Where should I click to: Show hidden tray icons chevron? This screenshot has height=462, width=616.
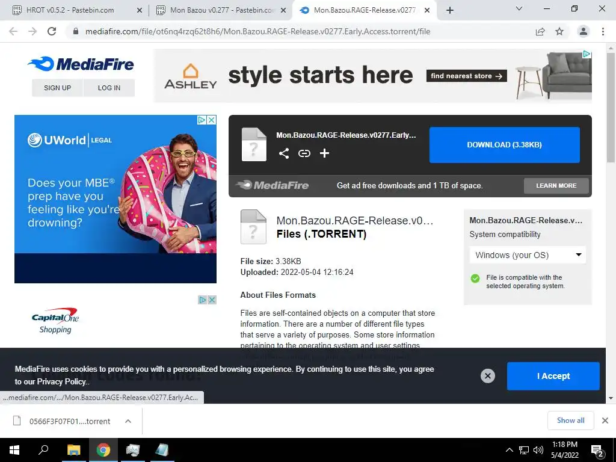click(x=509, y=450)
